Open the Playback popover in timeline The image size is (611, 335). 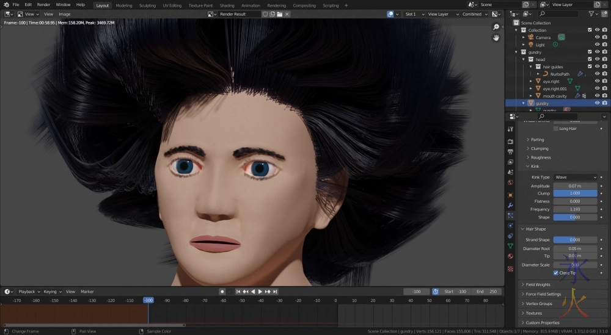(x=27, y=292)
